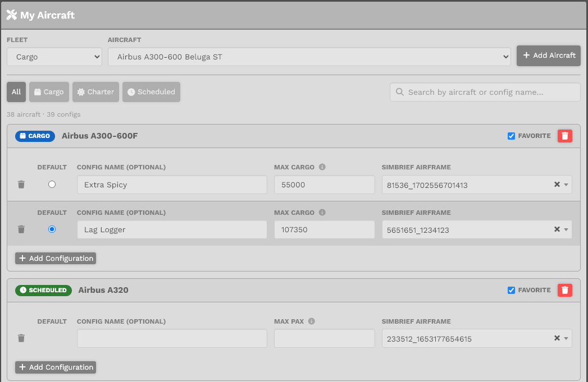Clear Simbrief airframe 81536_1702556701413
This screenshot has width=588, height=382.
tap(557, 184)
